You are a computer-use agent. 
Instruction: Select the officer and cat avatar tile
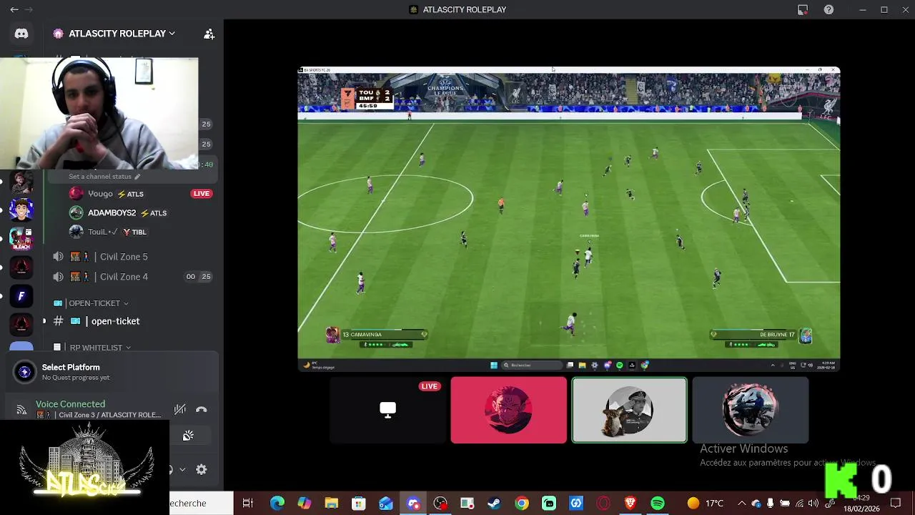click(x=630, y=410)
